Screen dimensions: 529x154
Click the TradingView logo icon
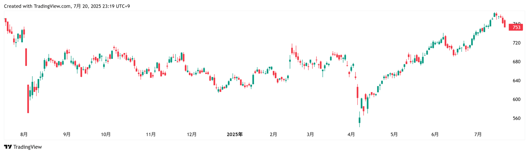[x=8, y=147]
